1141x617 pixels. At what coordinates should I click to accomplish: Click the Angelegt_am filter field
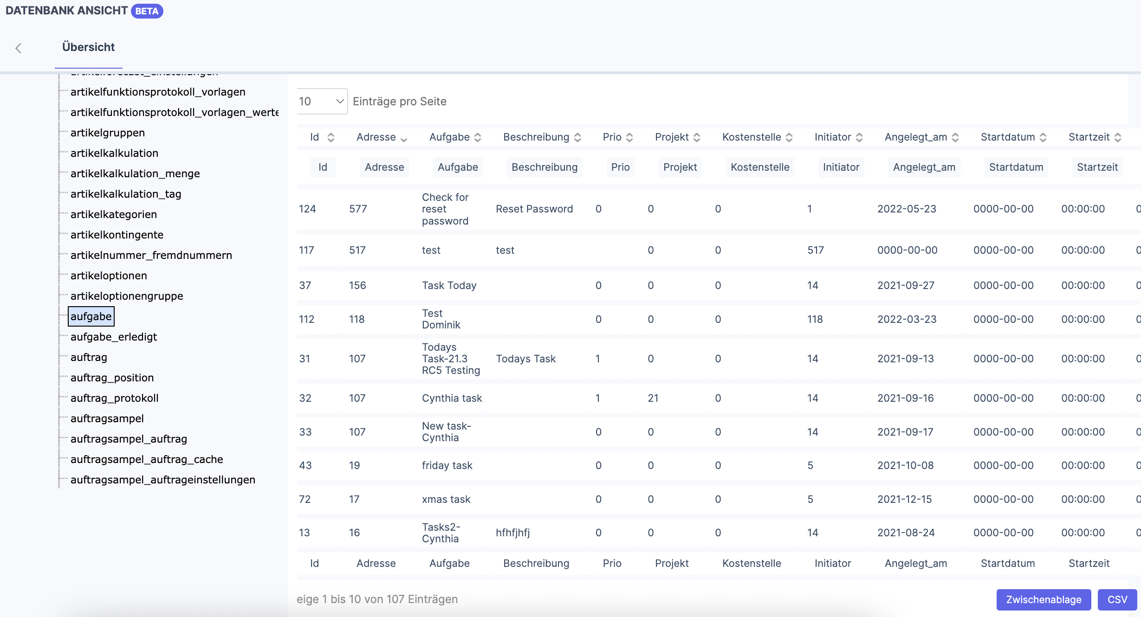[x=924, y=167]
